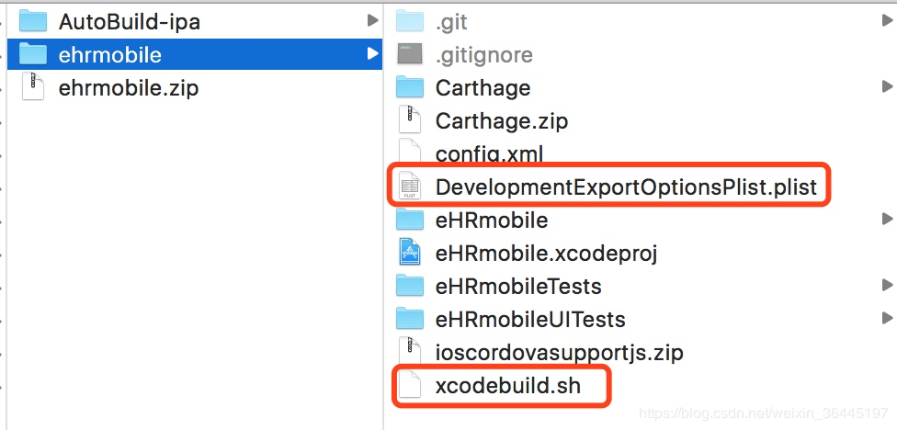Select the eHRmobileUITests folder name

[530, 319]
